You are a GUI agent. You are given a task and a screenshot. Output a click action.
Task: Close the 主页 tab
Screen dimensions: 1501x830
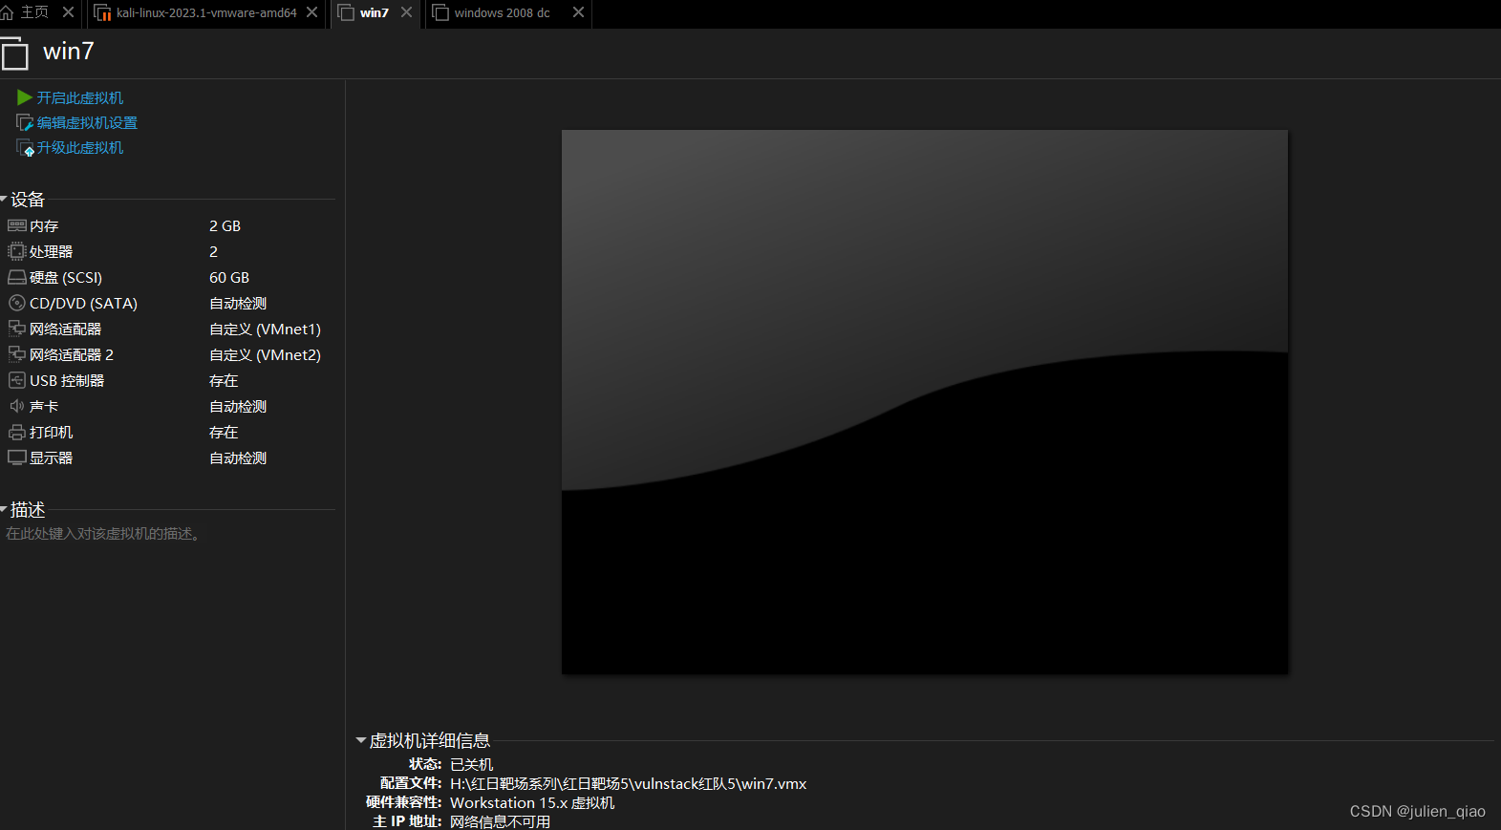tap(68, 12)
